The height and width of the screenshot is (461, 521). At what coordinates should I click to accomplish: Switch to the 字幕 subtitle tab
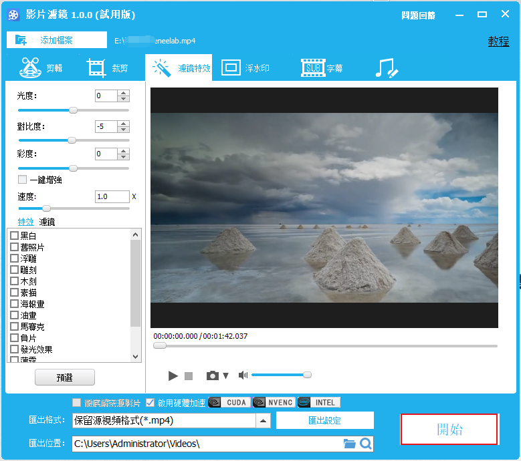[323, 68]
